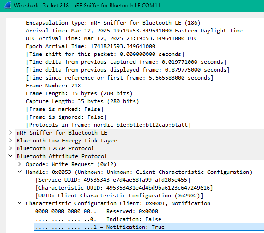264x233 pixels.
Task: Expand the Opcode Write Request node
Action: [x=20, y=164]
